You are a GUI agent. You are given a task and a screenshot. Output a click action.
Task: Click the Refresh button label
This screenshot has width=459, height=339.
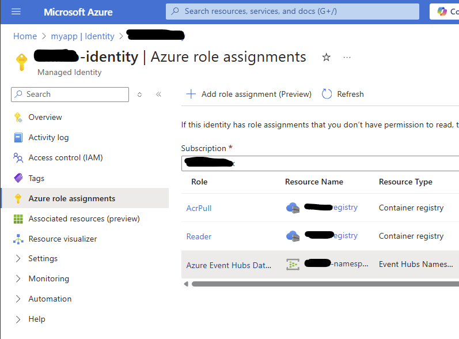[x=350, y=94]
